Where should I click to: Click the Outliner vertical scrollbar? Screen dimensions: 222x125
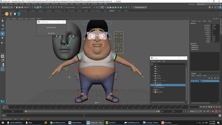[x=186, y=83]
